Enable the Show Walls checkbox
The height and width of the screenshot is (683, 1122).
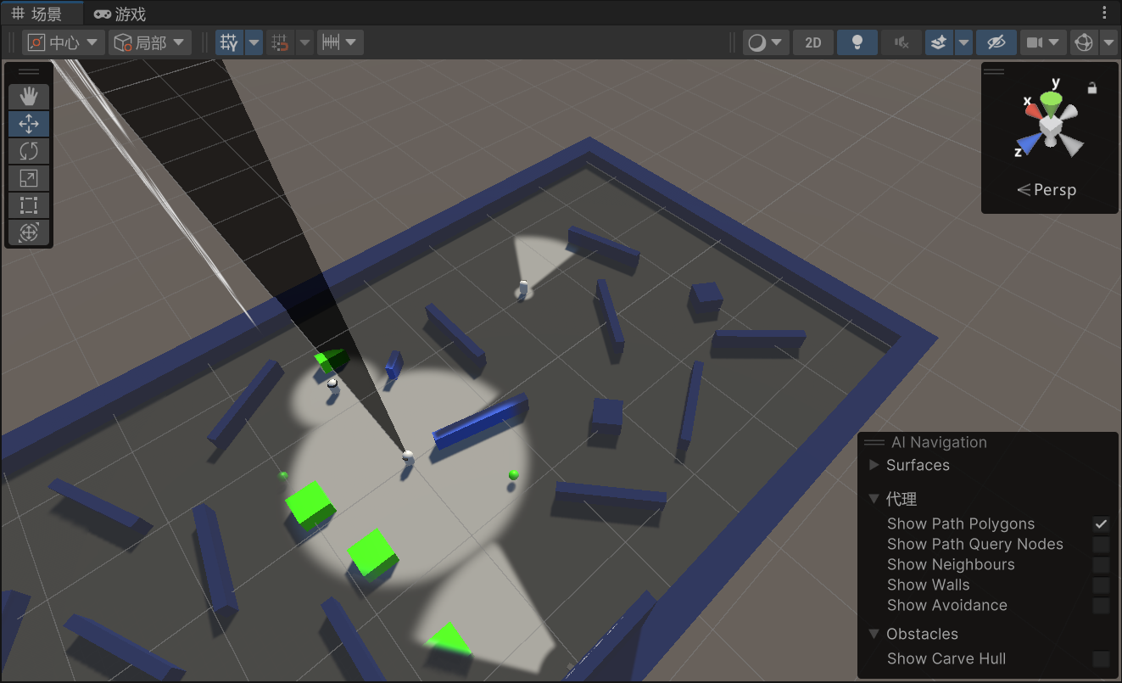1101,585
